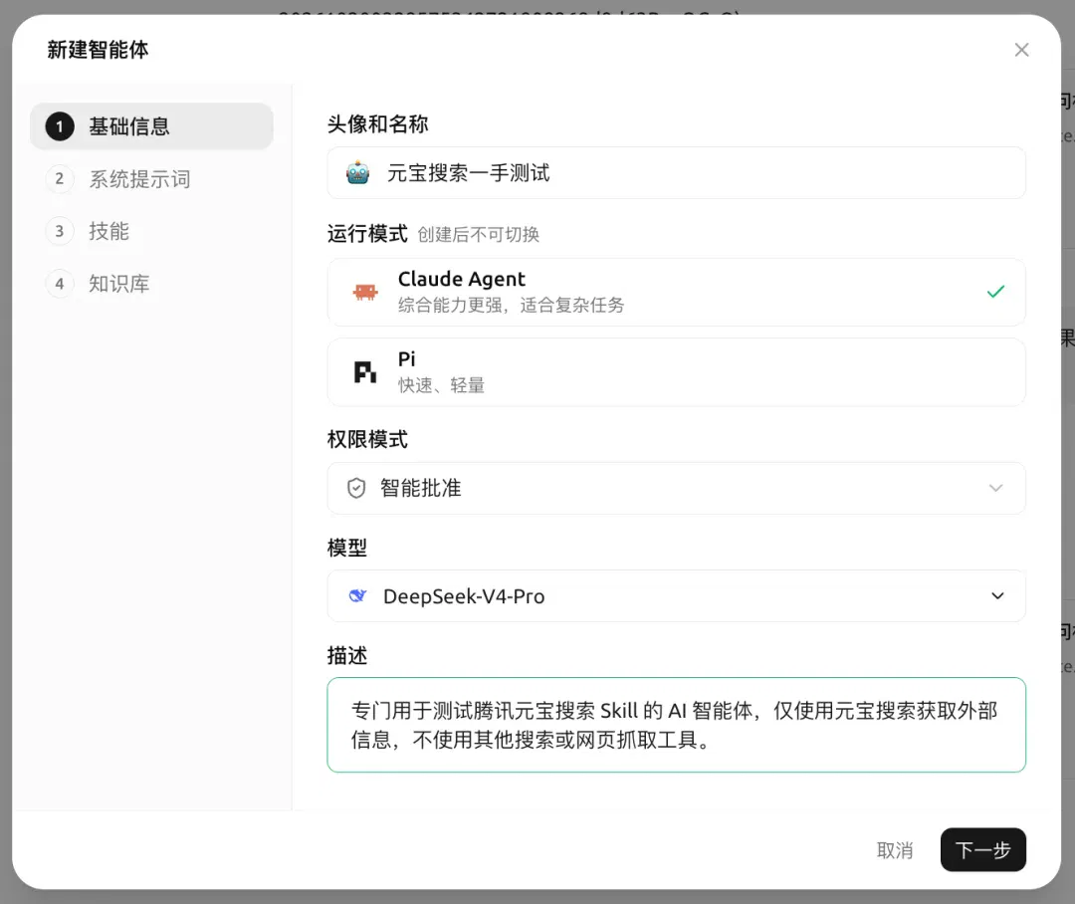Image resolution: width=1075 pixels, height=904 pixels.
Task: Click the 模型 heading
Action: (347, 548)
